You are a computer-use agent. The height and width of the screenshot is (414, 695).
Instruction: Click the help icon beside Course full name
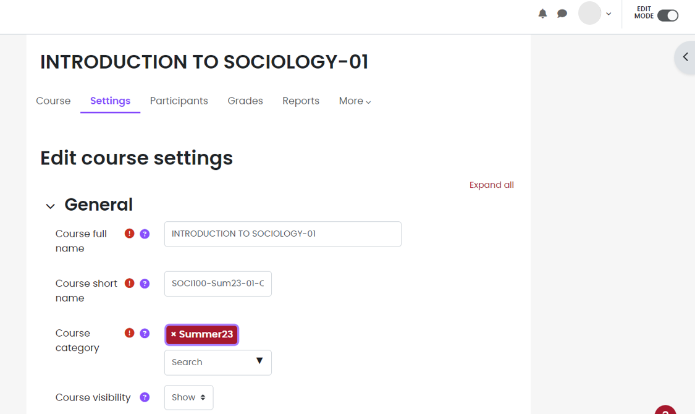[x=144, y=234]
